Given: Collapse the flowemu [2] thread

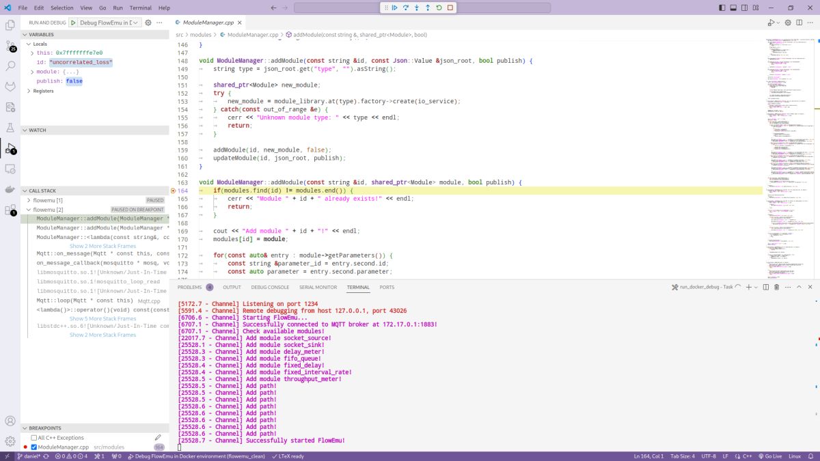Looking at the screenshot, I should pos(29,210).
